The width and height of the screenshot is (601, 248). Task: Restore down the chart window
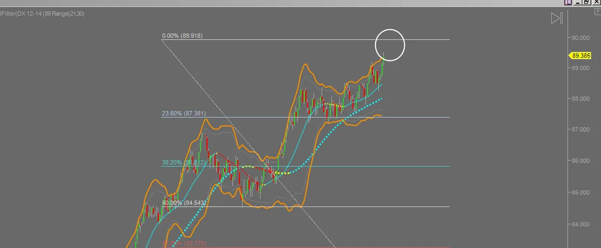[x=587, y=2]
